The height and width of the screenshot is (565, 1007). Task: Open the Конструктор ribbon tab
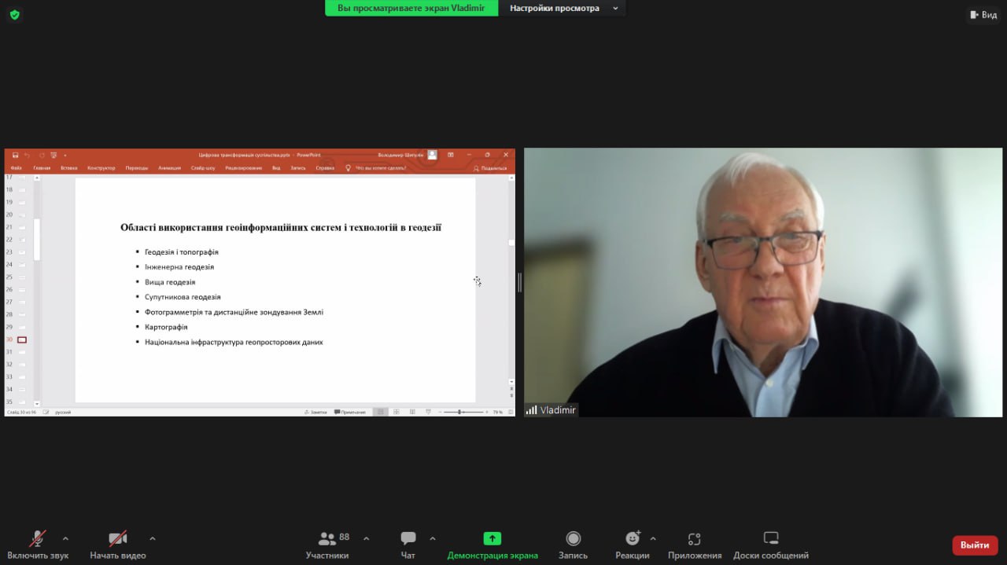point(101,167)
